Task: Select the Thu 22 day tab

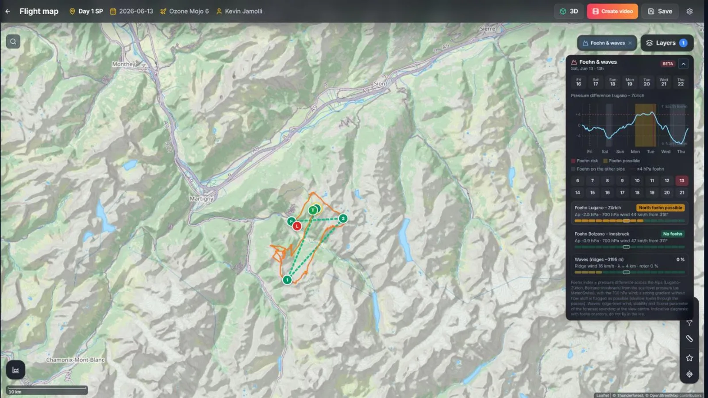Action: (681, 82)
